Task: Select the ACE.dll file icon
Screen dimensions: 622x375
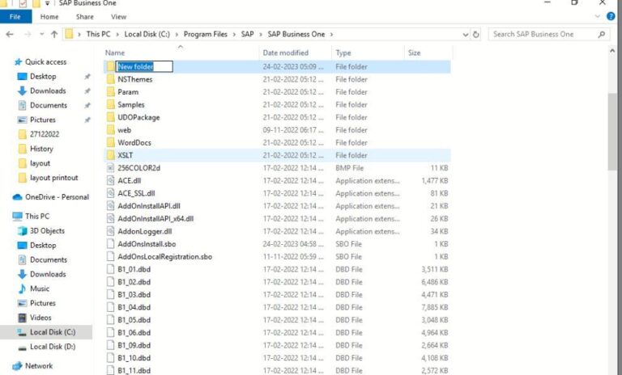Action: click(x=111, y=180)
